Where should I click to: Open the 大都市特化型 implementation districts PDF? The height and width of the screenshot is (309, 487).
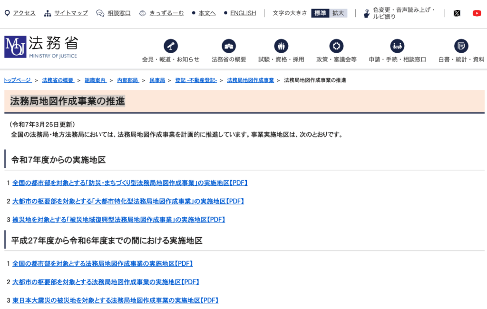point(128,201)
